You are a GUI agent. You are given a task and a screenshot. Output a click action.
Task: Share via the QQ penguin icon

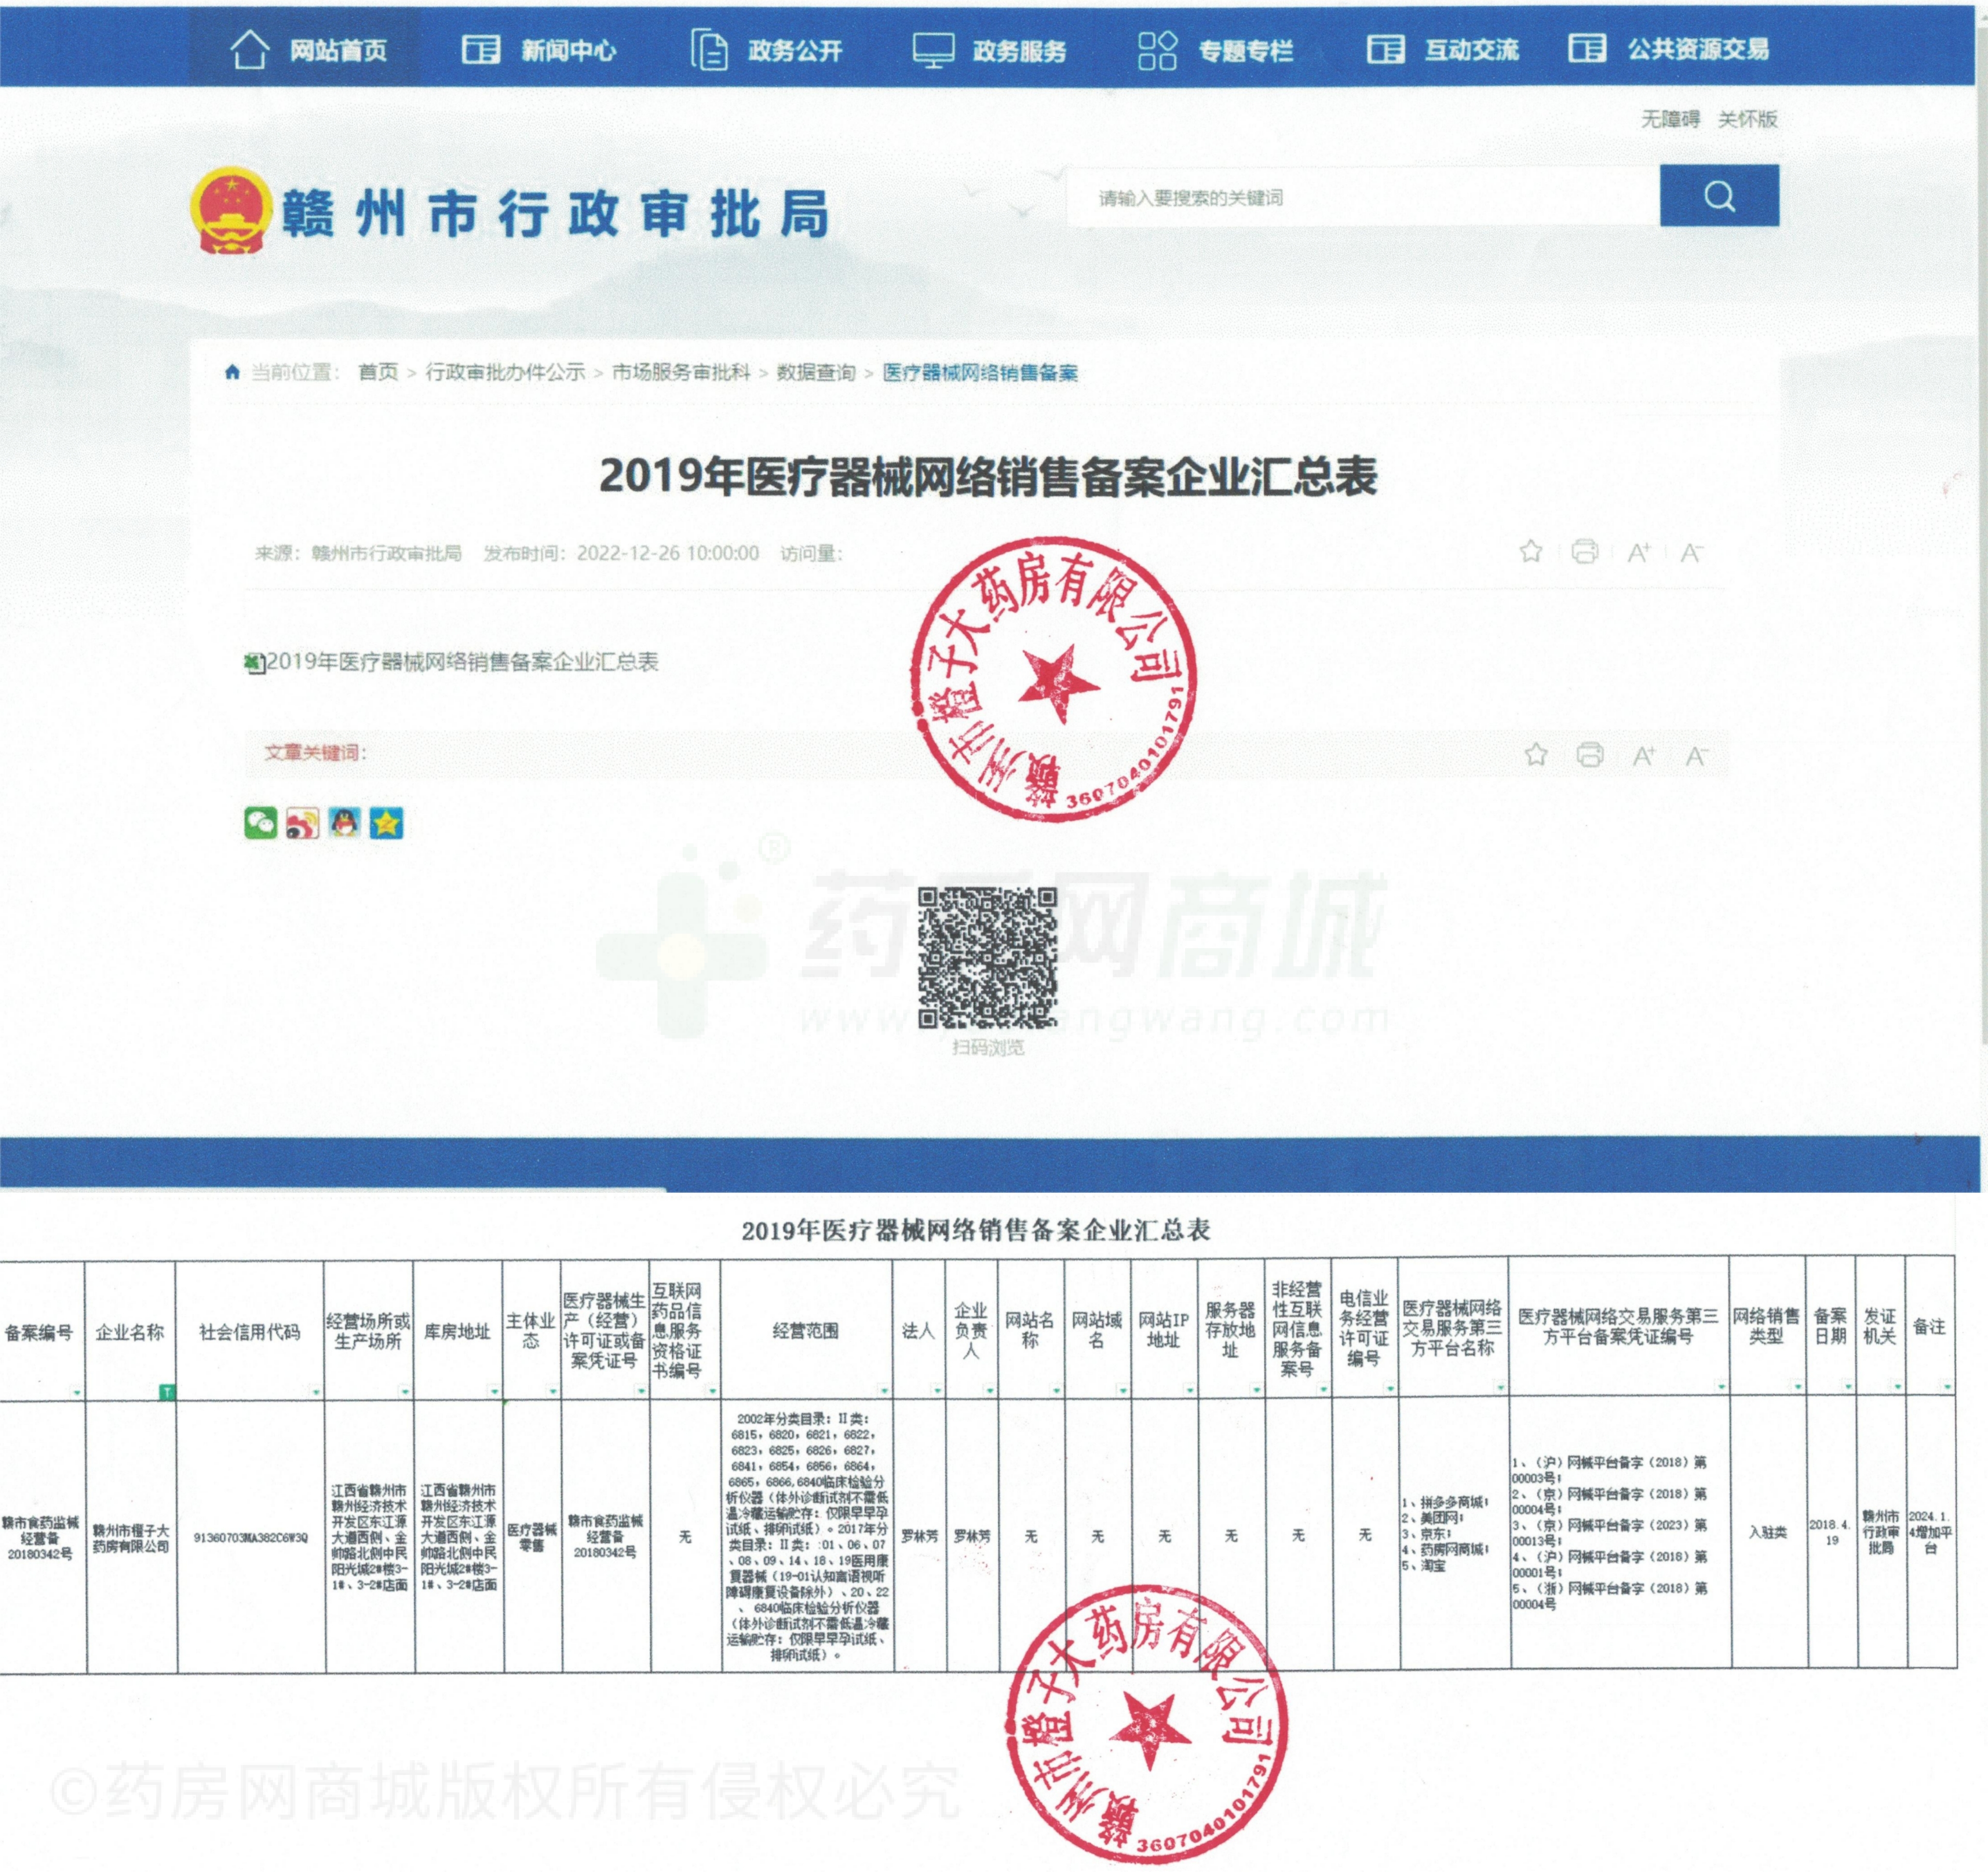point(344,822)
